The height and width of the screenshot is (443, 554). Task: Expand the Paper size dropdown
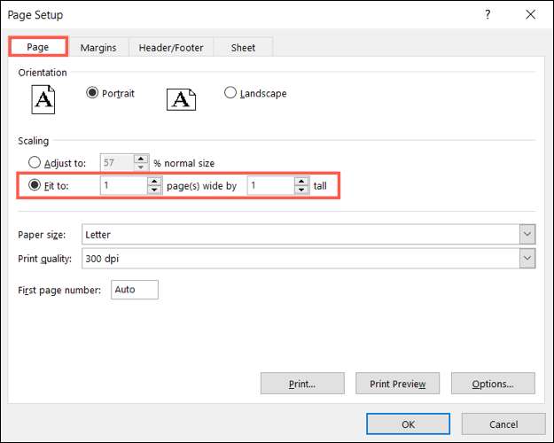527,235
